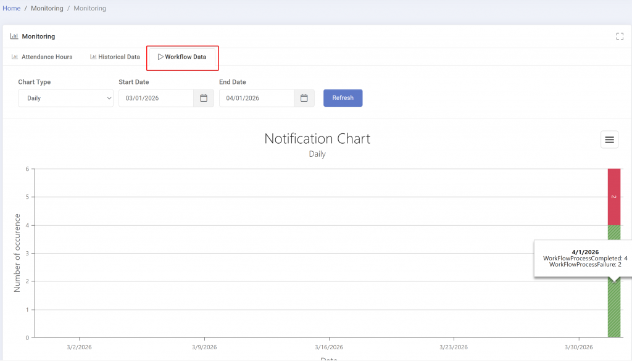Go to Home via the breadcrumb

click(11, 9)
